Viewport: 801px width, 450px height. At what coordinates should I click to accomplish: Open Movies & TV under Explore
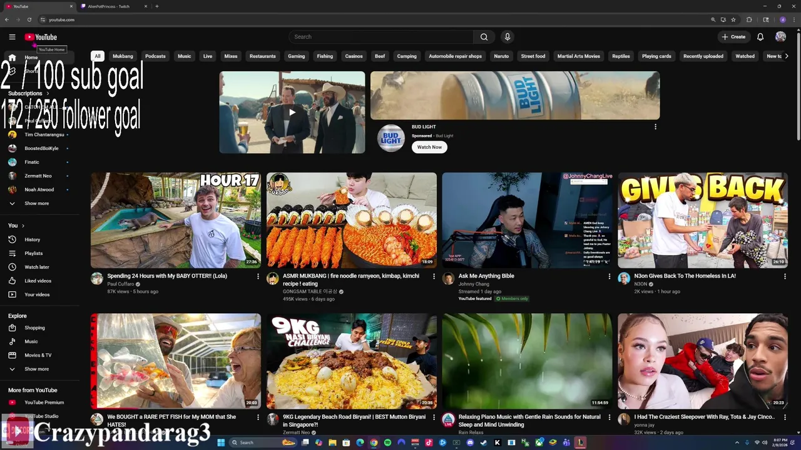point(38,355)
